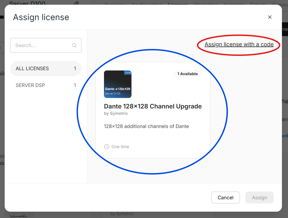Cancel the license assignment
Screen dimensions: 288x218
click(x=225, y=197)
